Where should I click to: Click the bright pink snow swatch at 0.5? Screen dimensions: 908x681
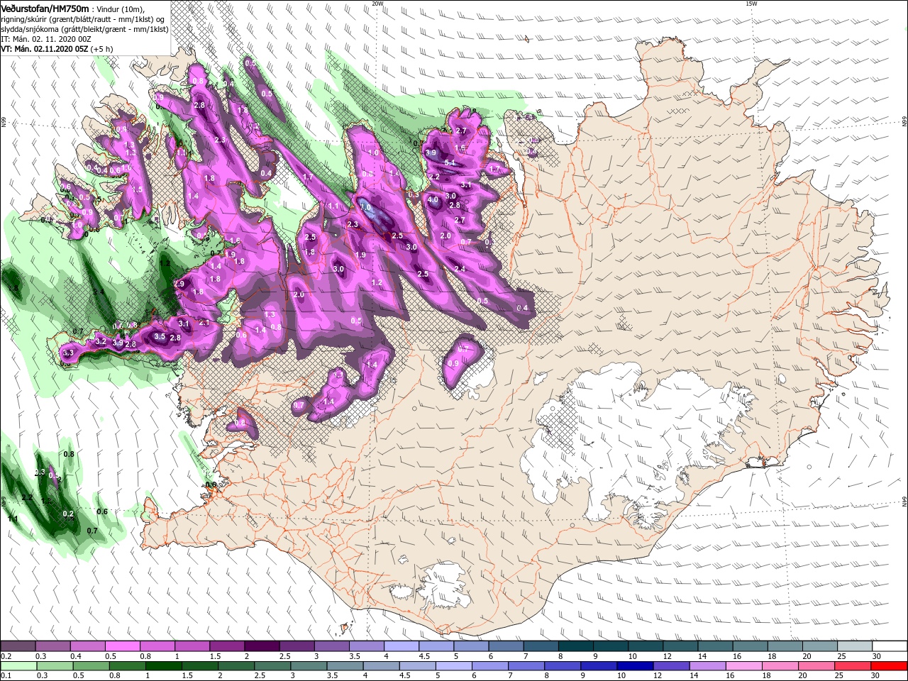pyautogui.click(x=123, y=646)
